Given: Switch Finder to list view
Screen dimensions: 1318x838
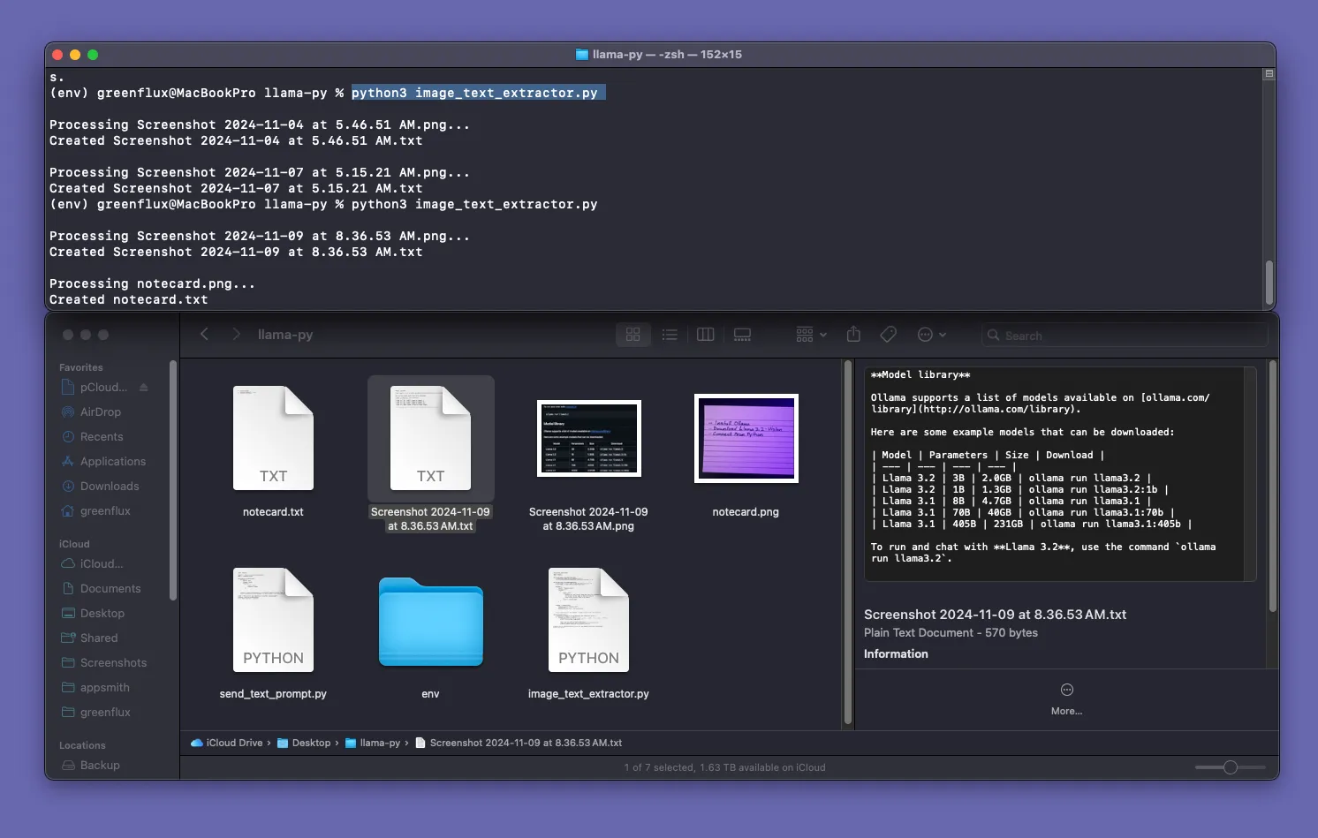Looking at the screenshot, I should [x=670, y=335].
